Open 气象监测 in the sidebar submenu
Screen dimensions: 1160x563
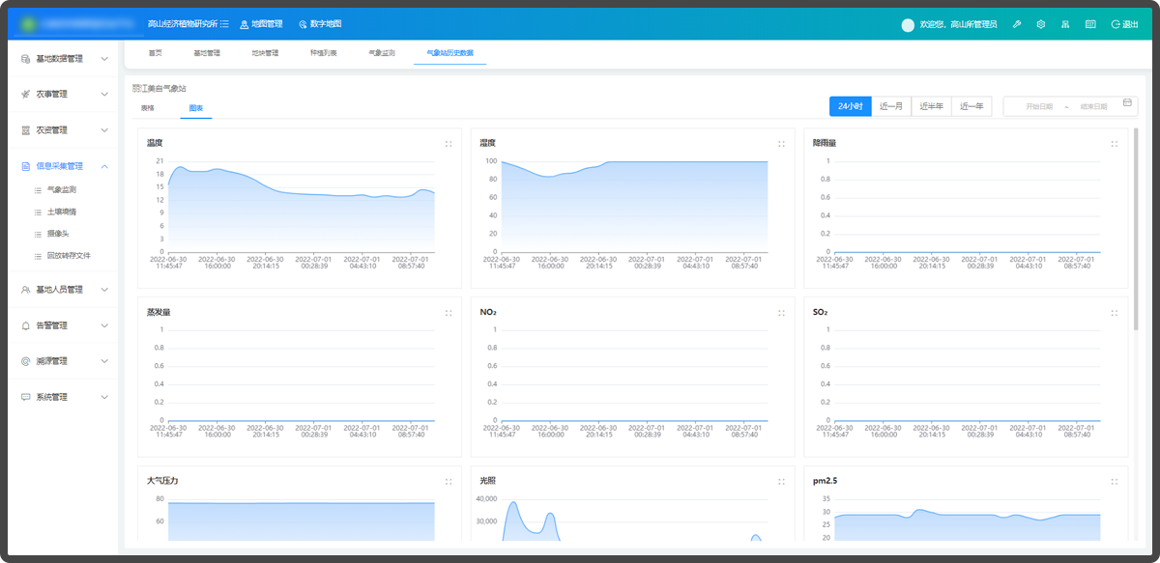(62, 190)
